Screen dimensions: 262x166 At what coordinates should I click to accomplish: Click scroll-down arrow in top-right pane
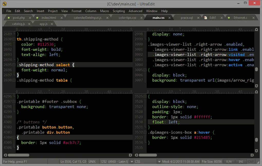(256, 85)
